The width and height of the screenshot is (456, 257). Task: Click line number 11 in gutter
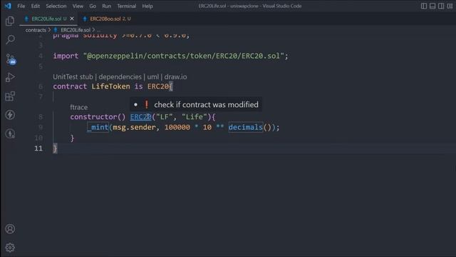(x=38, y=148)
